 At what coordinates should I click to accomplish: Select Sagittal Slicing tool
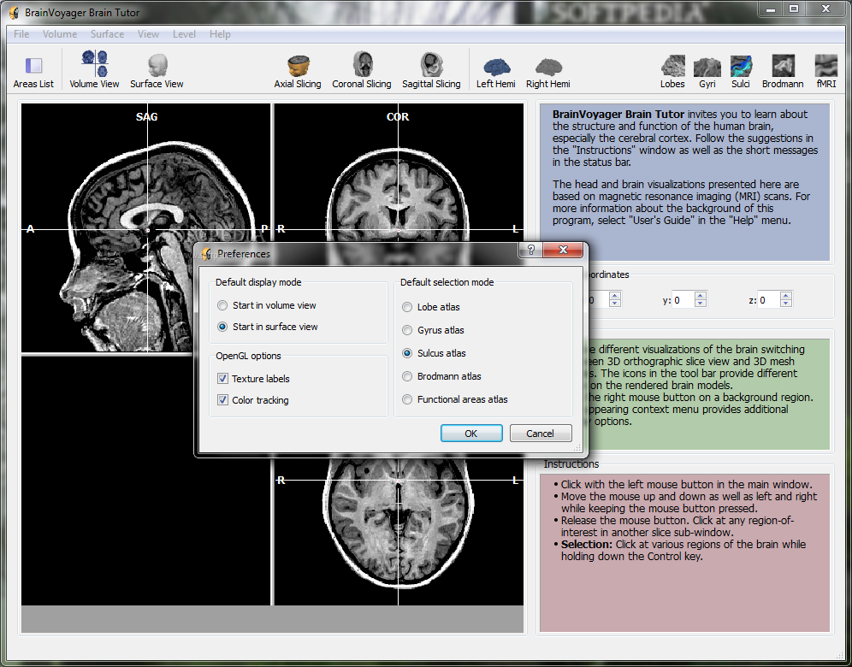pos(431,64)
